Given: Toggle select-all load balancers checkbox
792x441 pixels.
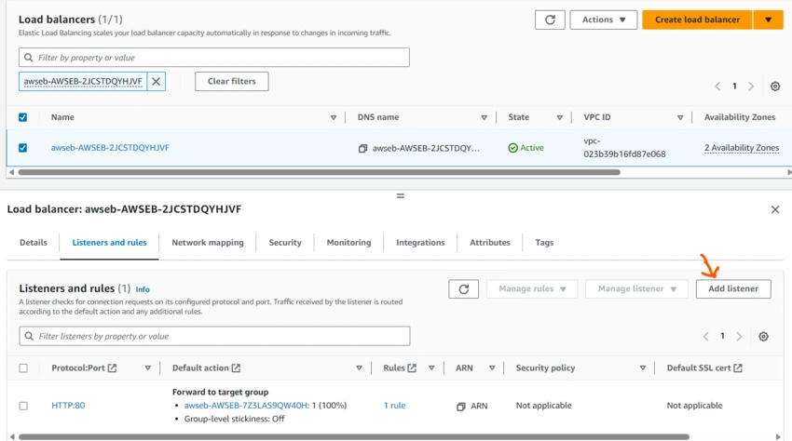Looking at the screenshot, I should tap(22, 117).
